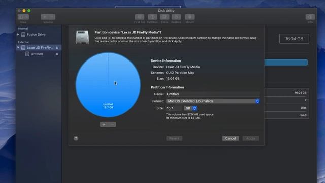
Task: Select Lexar JD FireFly in sidebar
Action: 40,47
